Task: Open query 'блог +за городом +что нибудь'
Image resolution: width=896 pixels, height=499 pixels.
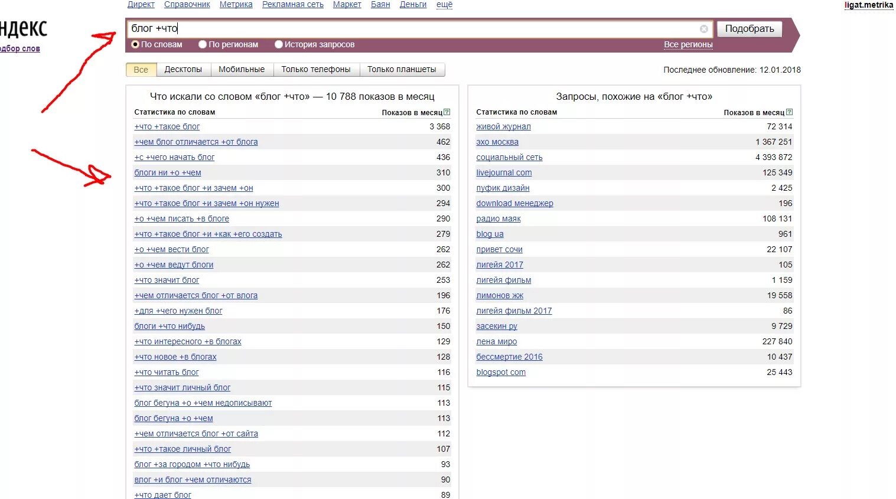Action: coord(192,464)
